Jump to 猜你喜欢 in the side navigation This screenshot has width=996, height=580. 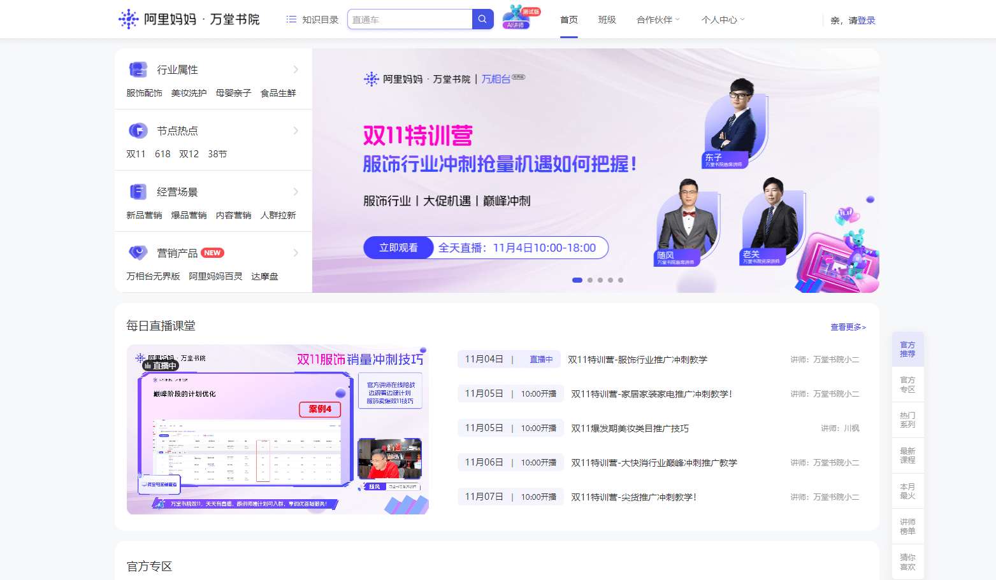(x=907, y=562)
